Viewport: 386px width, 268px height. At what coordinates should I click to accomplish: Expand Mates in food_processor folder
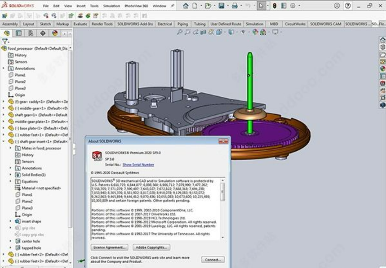pos(10,148)
